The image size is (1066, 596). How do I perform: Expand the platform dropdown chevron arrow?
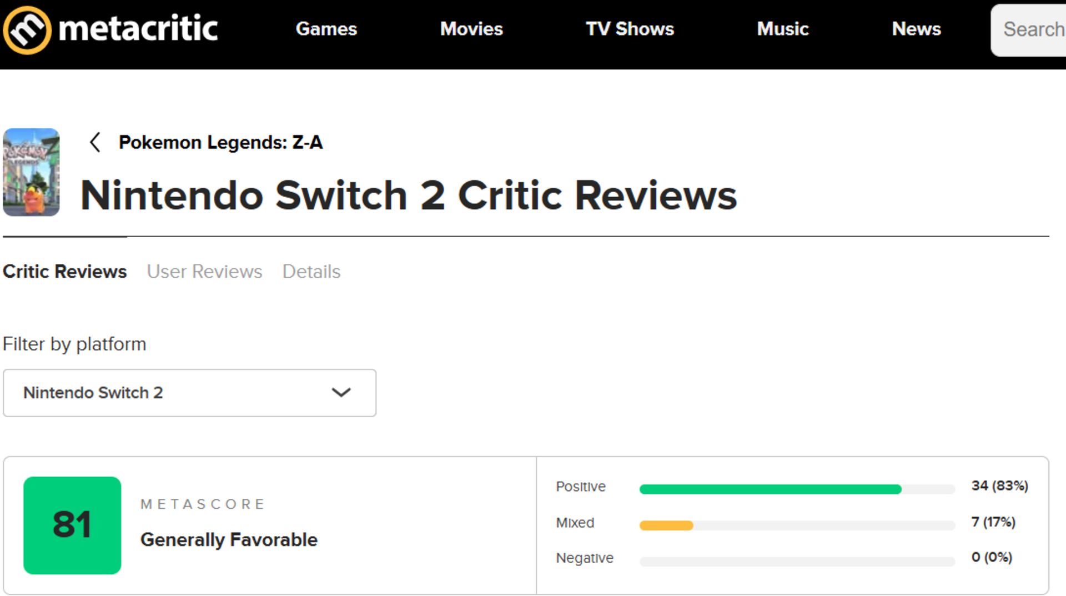(341, 393)
